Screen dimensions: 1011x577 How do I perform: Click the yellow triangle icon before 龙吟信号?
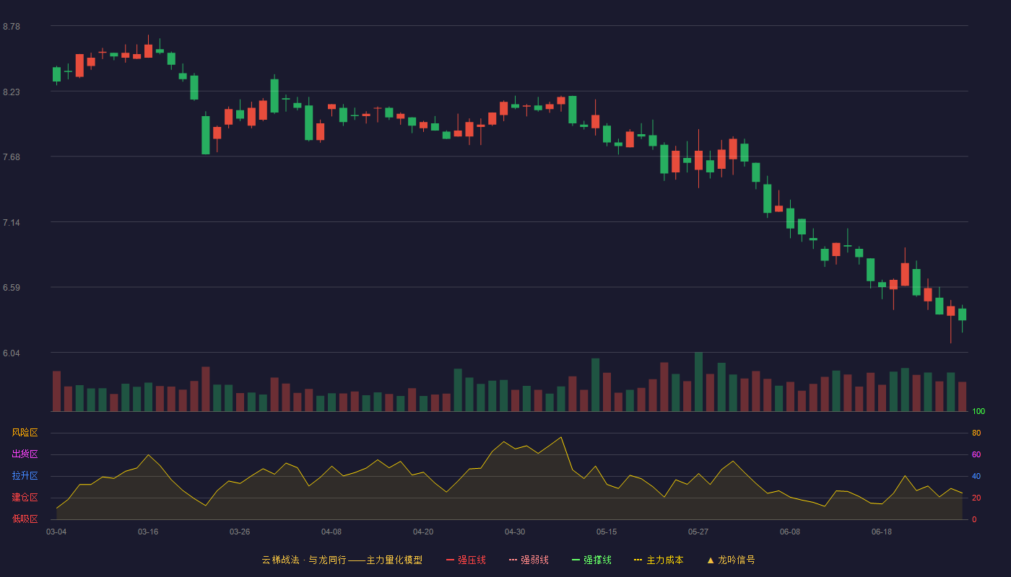coord(711,560)
